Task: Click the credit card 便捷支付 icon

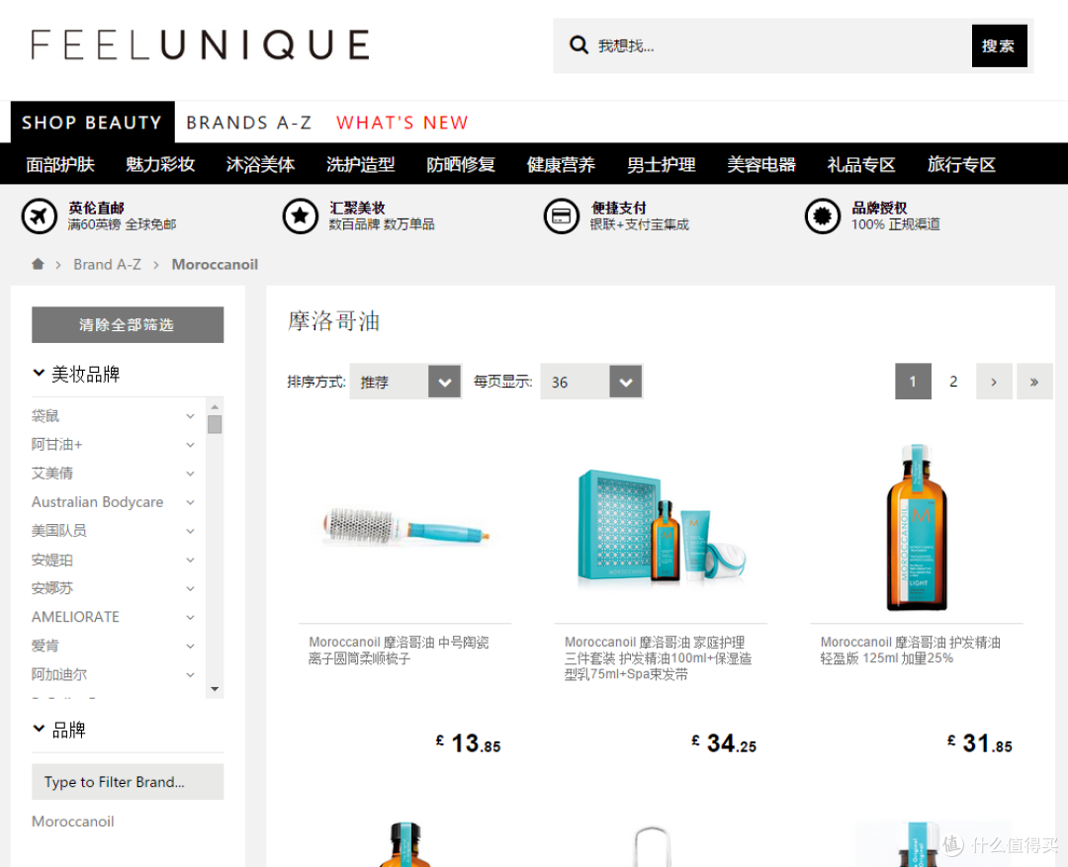Action: [x=562, y=216]
